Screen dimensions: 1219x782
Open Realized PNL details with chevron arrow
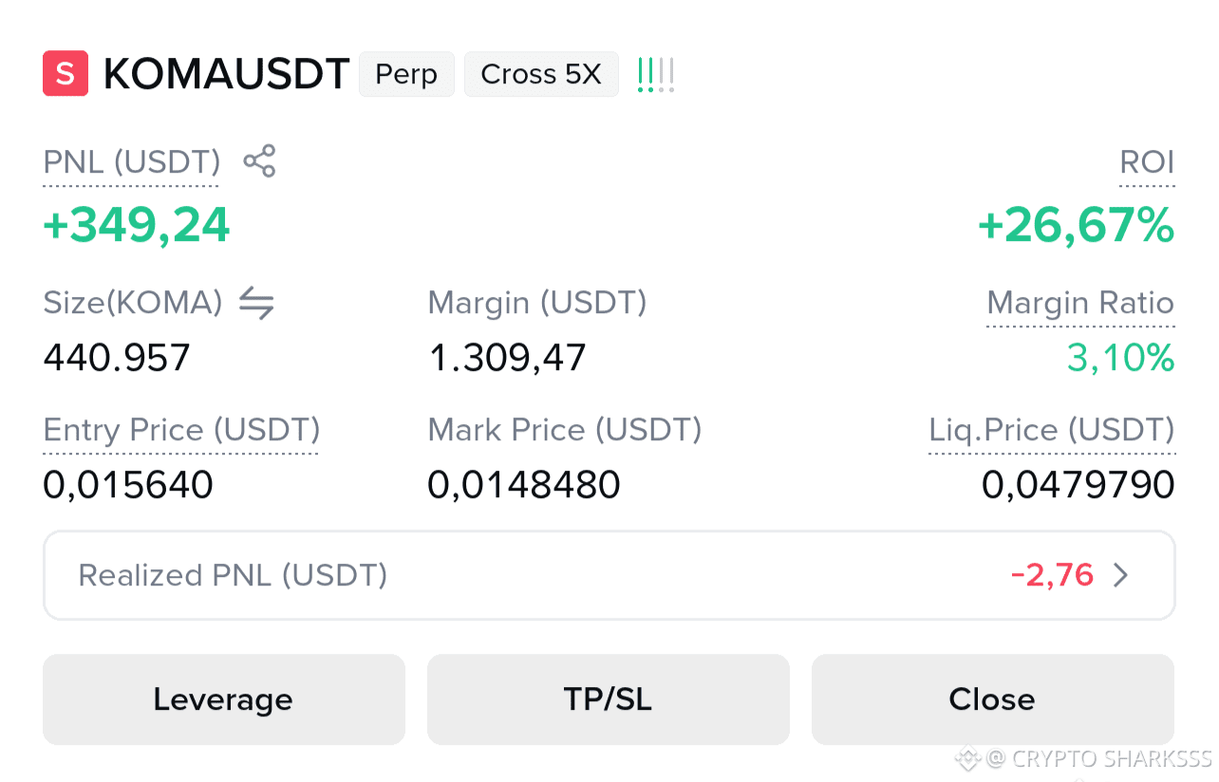click(1121, 575)
